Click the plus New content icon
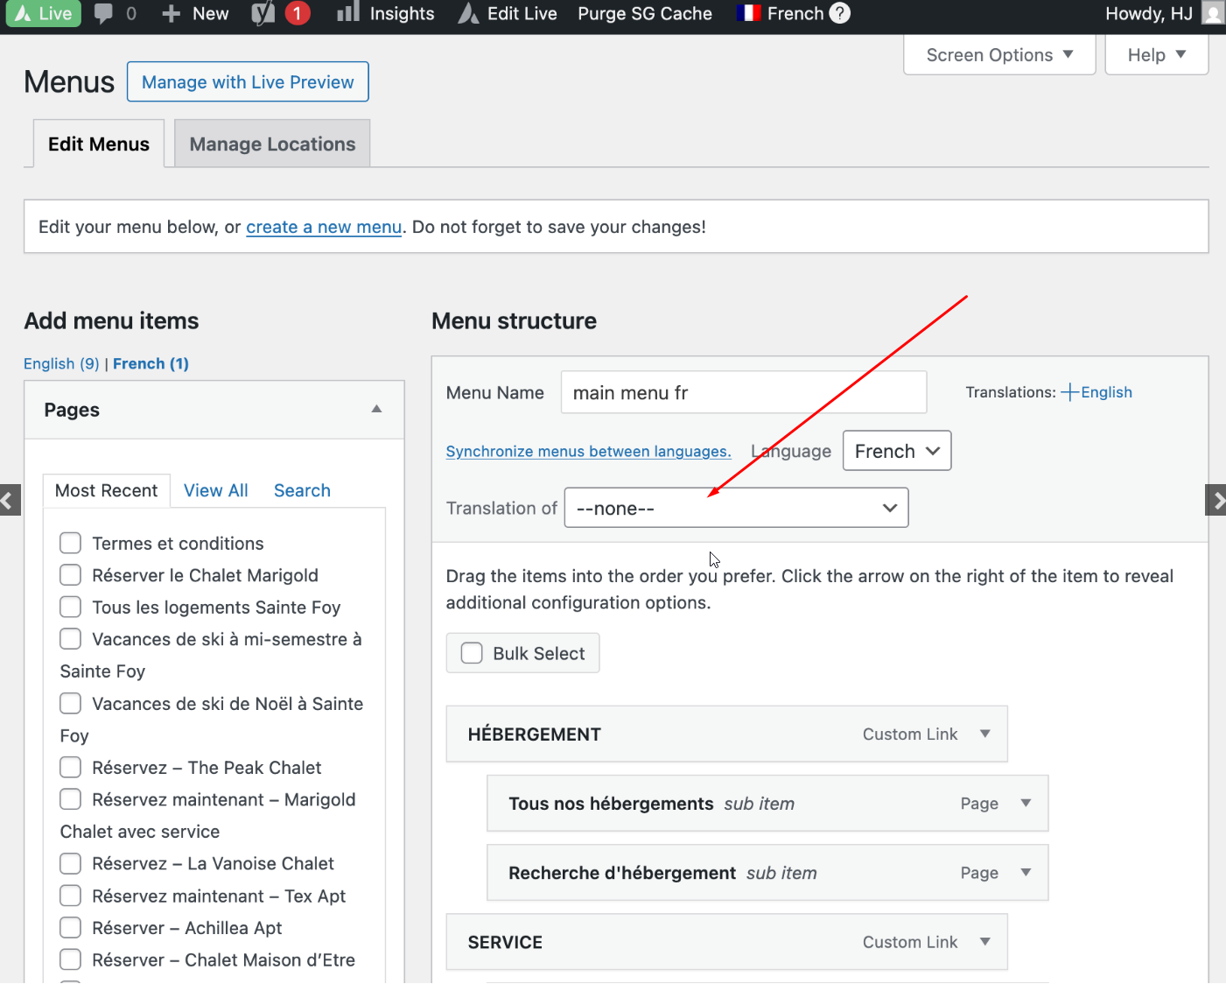Image resolution: width=1226 pixels, height=991 pixels. [172, 13]
